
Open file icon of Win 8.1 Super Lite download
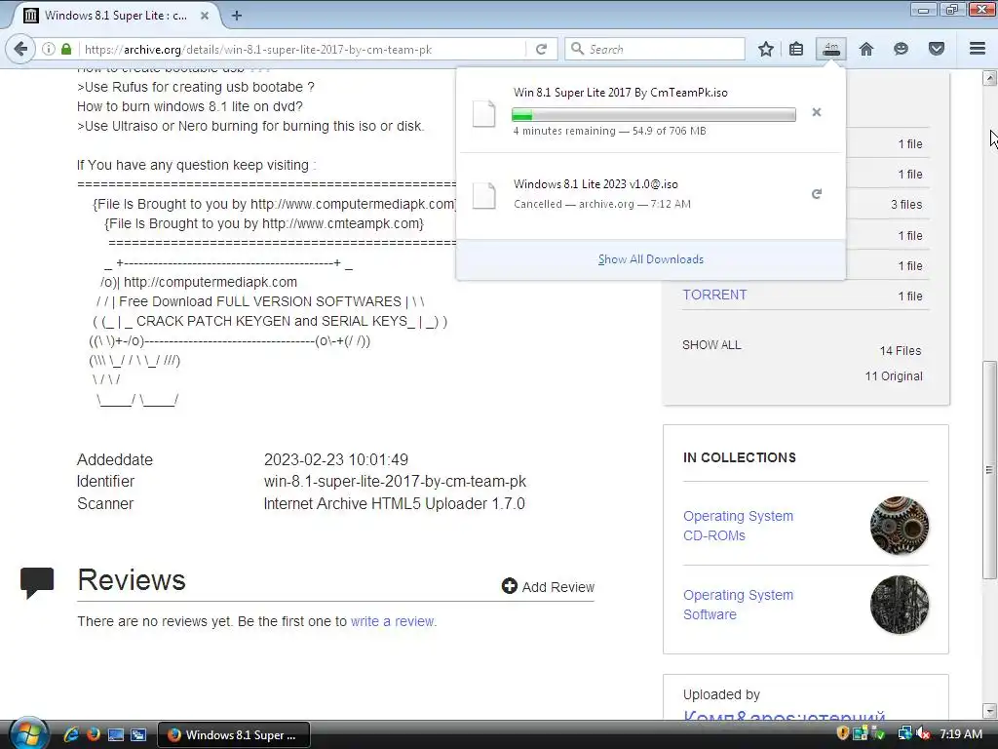(483, 113)
